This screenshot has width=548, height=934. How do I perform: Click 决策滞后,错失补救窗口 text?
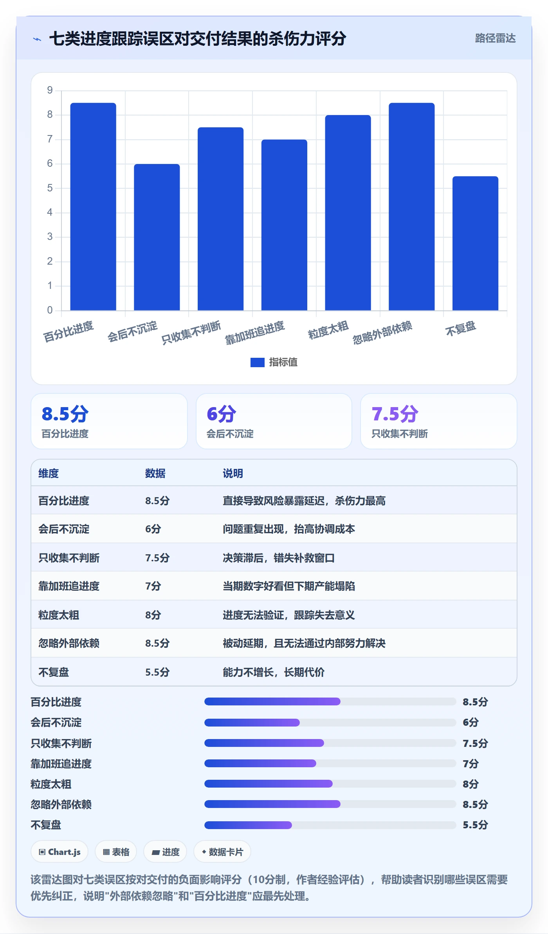point(279,558)
